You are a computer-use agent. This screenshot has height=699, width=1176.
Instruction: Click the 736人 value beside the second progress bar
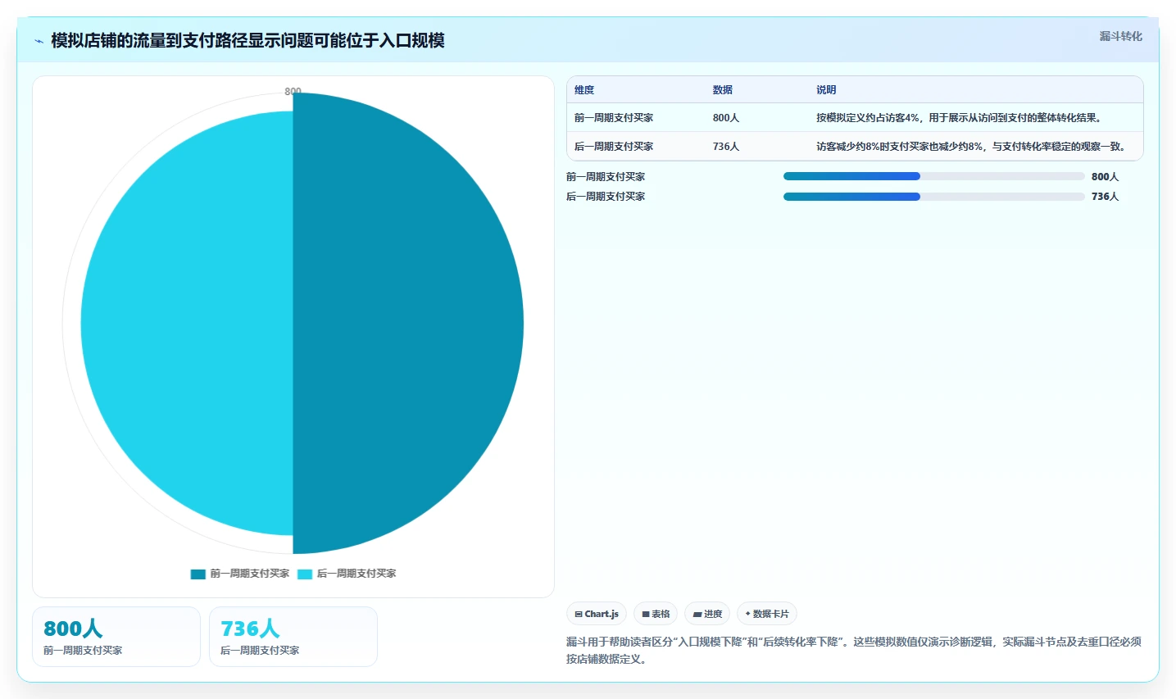tap(1105, 196)
